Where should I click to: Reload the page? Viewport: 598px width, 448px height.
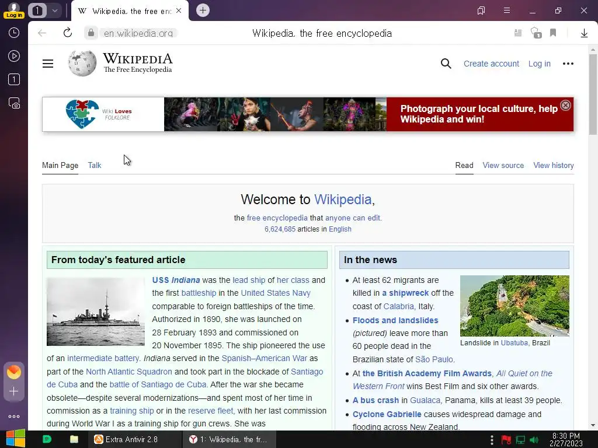coord(68,33)
